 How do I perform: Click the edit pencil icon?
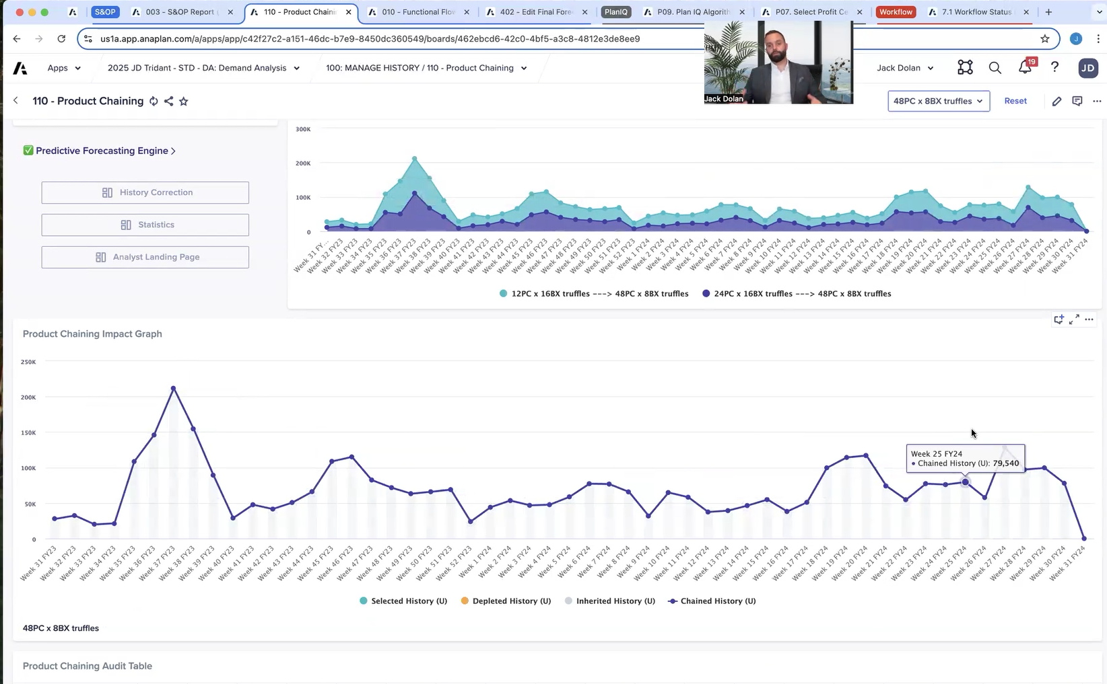(x=1056, y=101)
